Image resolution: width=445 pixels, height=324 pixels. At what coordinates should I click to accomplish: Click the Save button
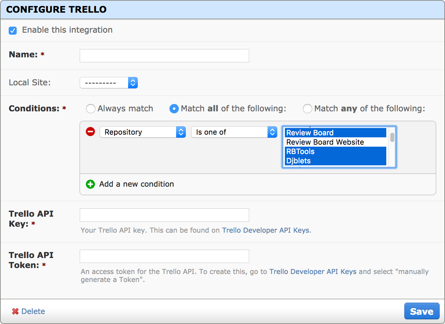(422, 311)
